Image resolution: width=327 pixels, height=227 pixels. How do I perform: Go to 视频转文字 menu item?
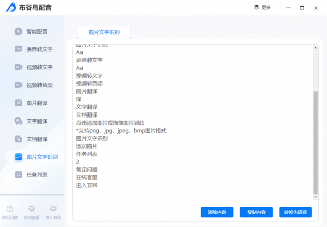39,67
